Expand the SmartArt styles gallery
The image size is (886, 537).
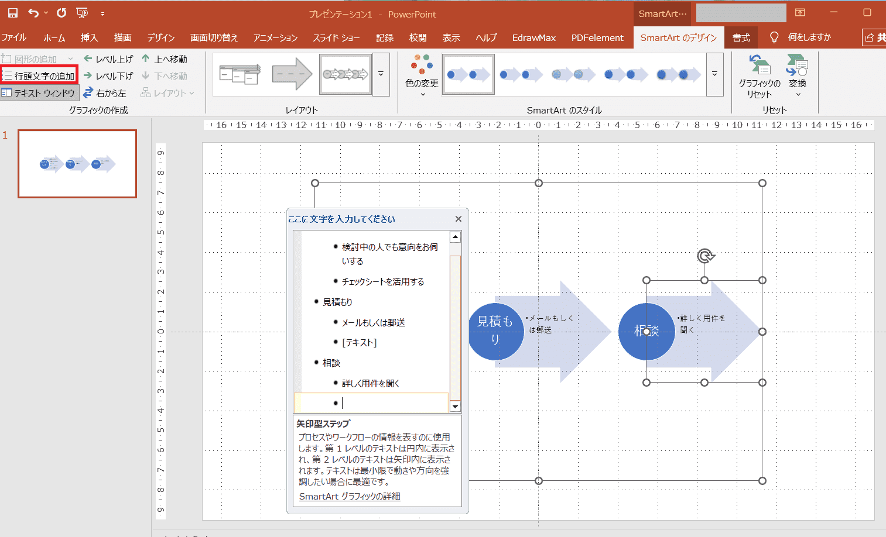(714, 74)
